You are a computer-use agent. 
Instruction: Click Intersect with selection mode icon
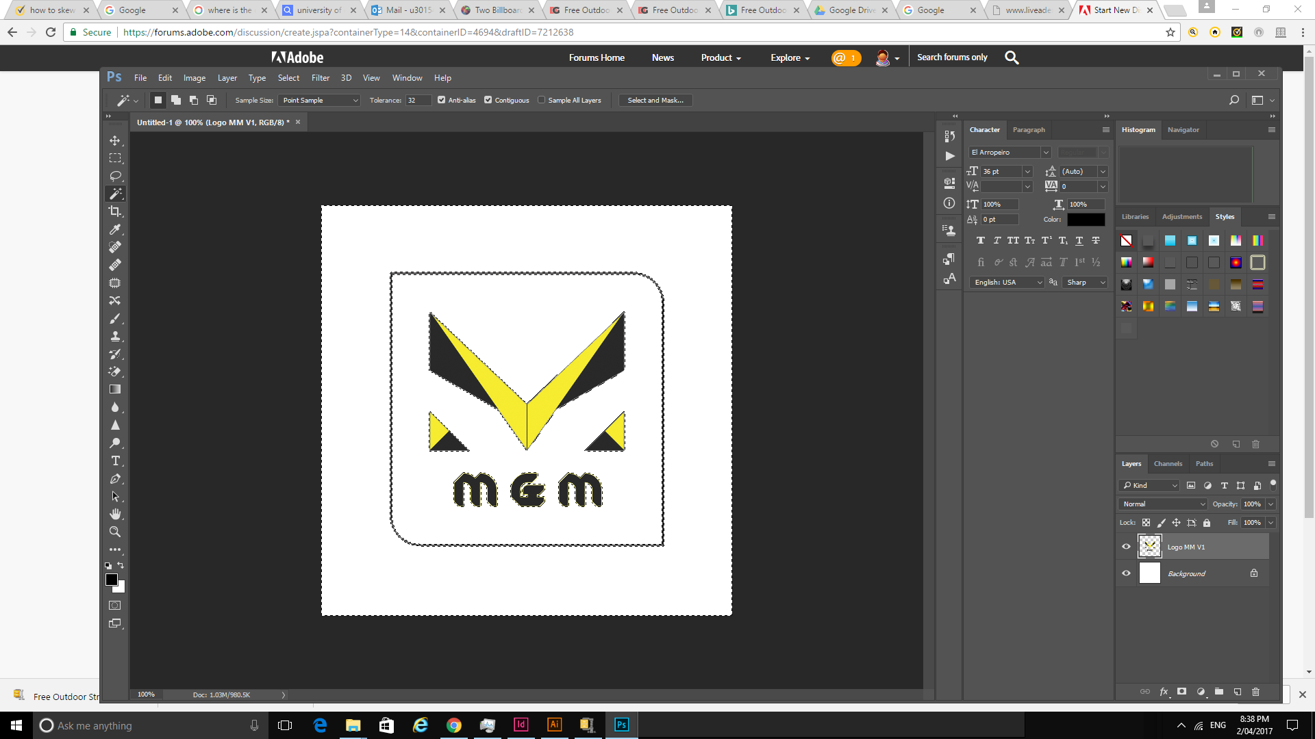click(212, 100)
